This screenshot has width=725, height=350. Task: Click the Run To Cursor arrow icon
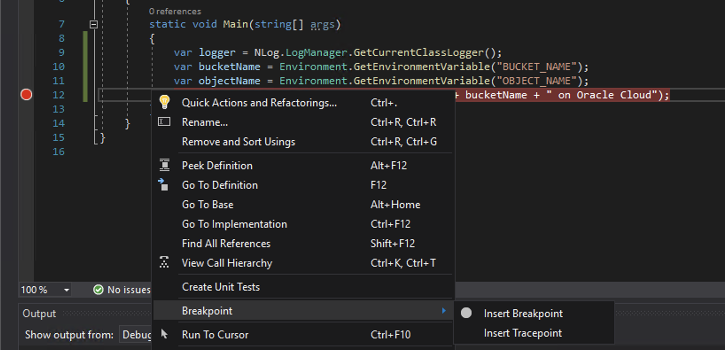pyautogui.click(x=164, y=334)
